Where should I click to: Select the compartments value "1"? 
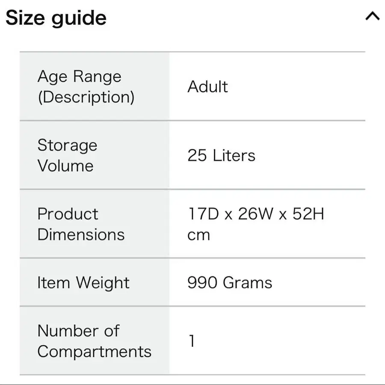tap(192, 341)
